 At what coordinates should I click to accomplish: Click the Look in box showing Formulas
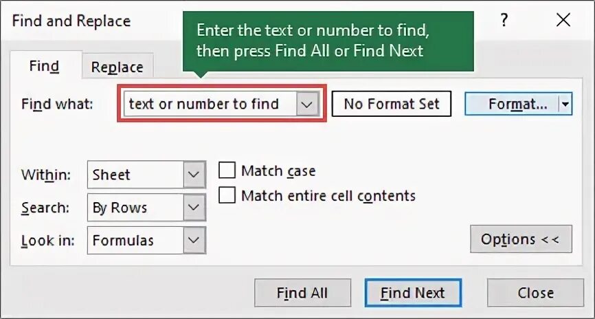(x=135, y=241)
